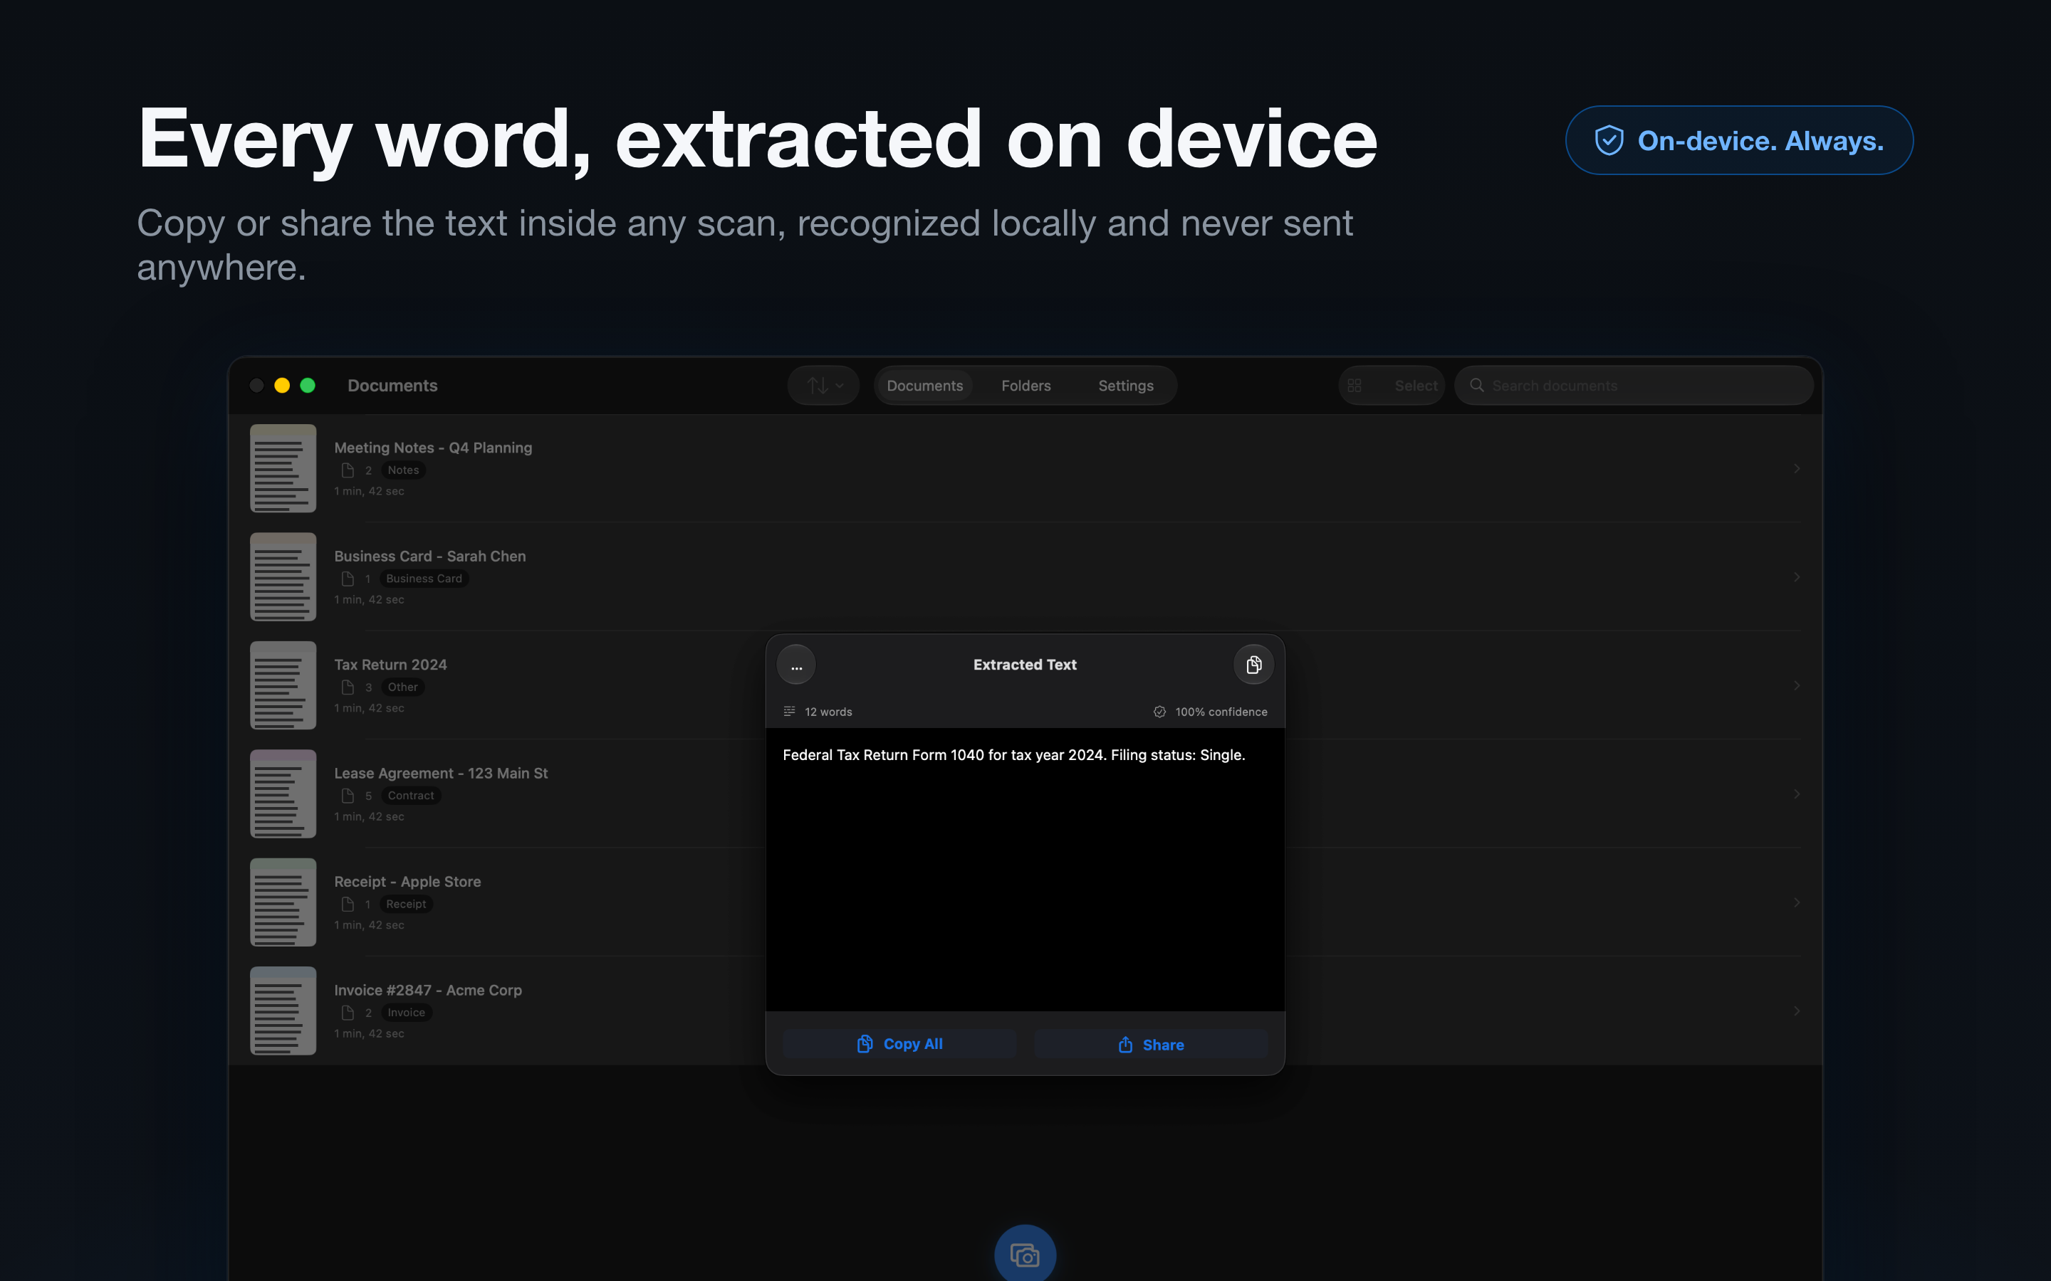This screenshot has height=1281, width=2051.
Task: Select the Invoice #2847 - Acme Corp title
Action: click(x=428, y=989)
